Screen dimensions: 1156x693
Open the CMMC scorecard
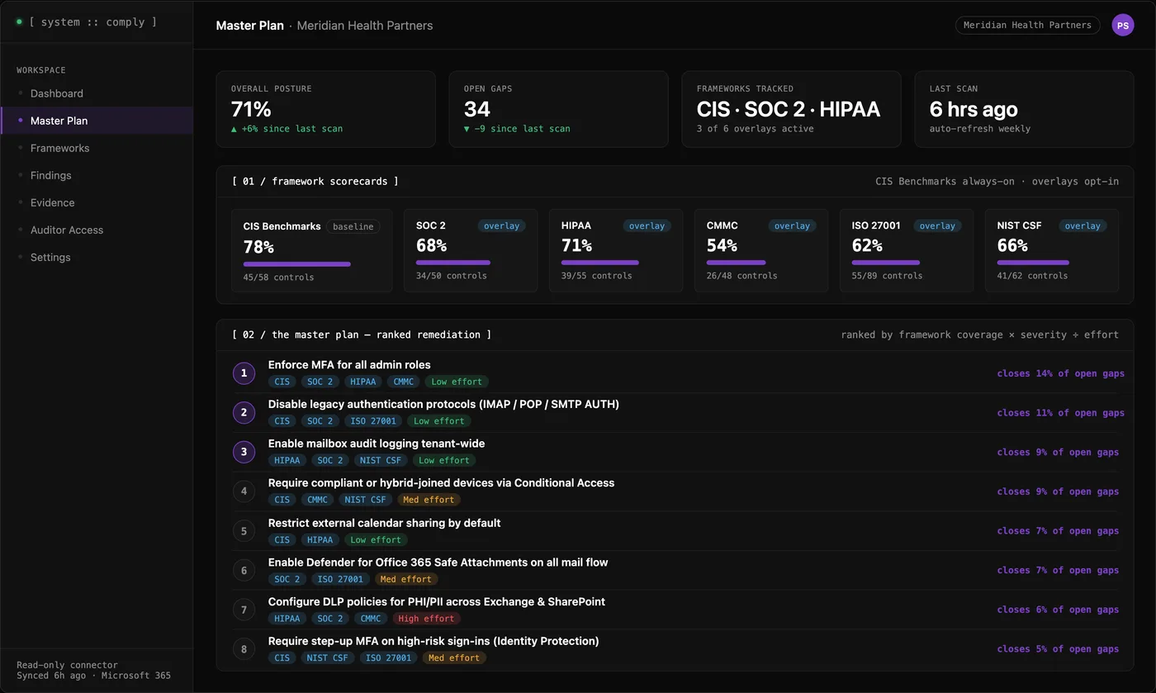pos(761,250)
